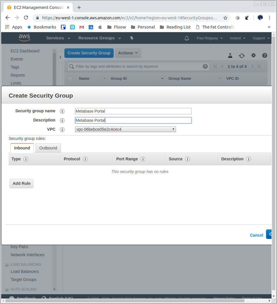This screenshot has width=277, height=304.
Task: Switch to the Outbound rules tab
Action: pos(48,148)
